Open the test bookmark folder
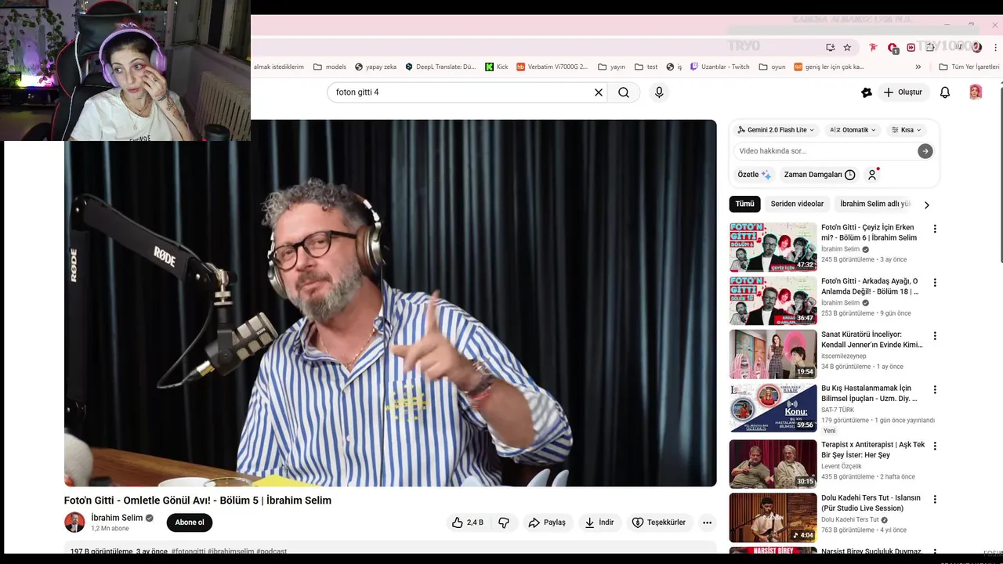The width and height of the screenshot is (1003, 564). tap(646, 67)
